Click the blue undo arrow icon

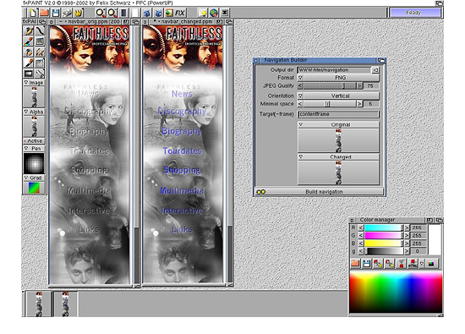pyautogui.click(x=147, y=13)
